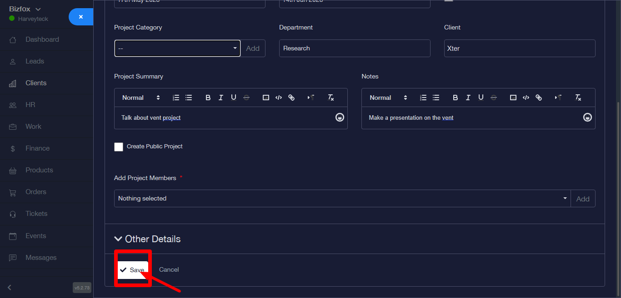Click the Save button

click(x=133, y=269)
